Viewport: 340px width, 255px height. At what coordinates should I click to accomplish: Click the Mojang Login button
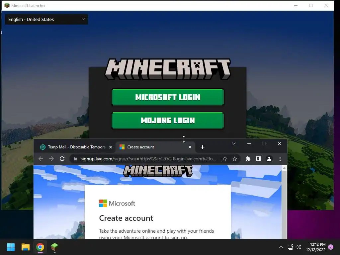point(167,120)
